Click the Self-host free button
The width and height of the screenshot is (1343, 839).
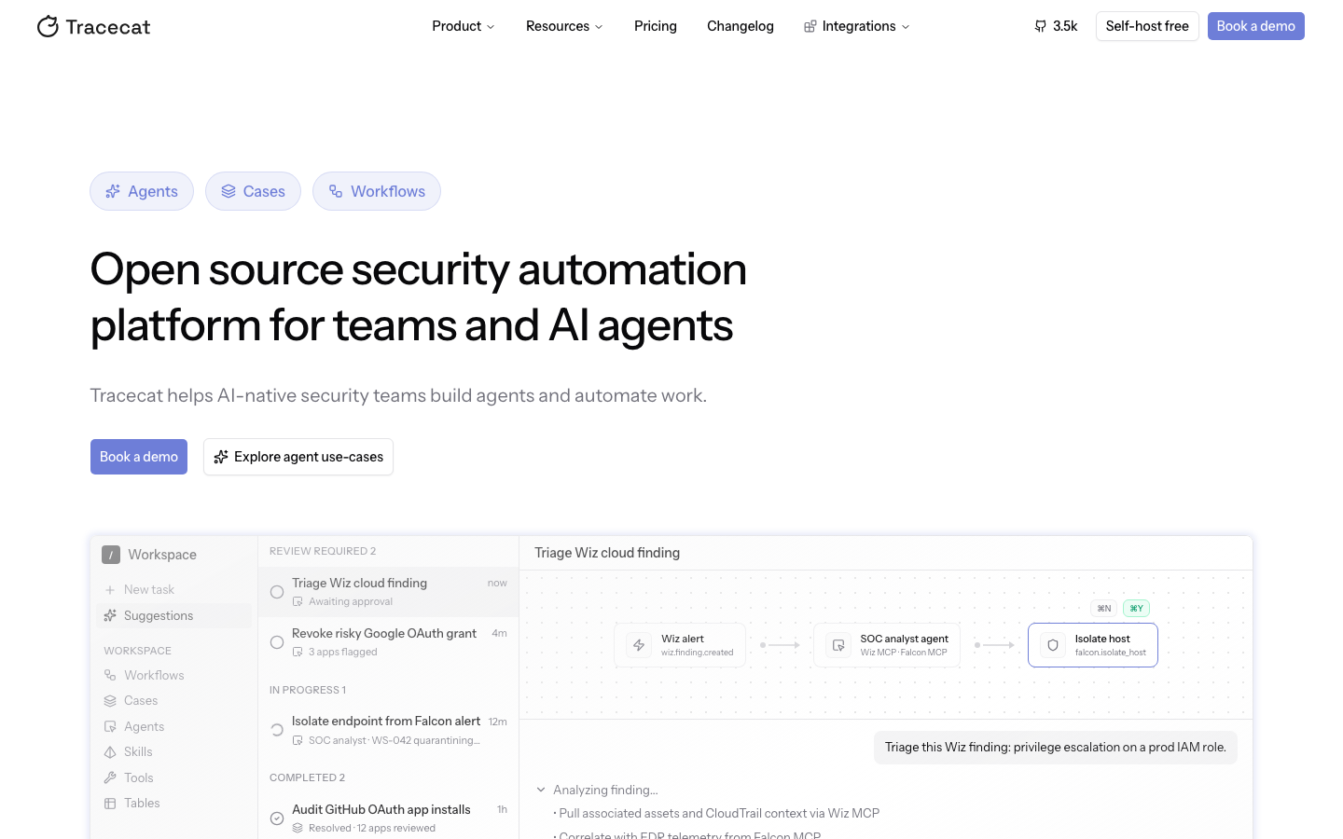(x=1147, y=26)
